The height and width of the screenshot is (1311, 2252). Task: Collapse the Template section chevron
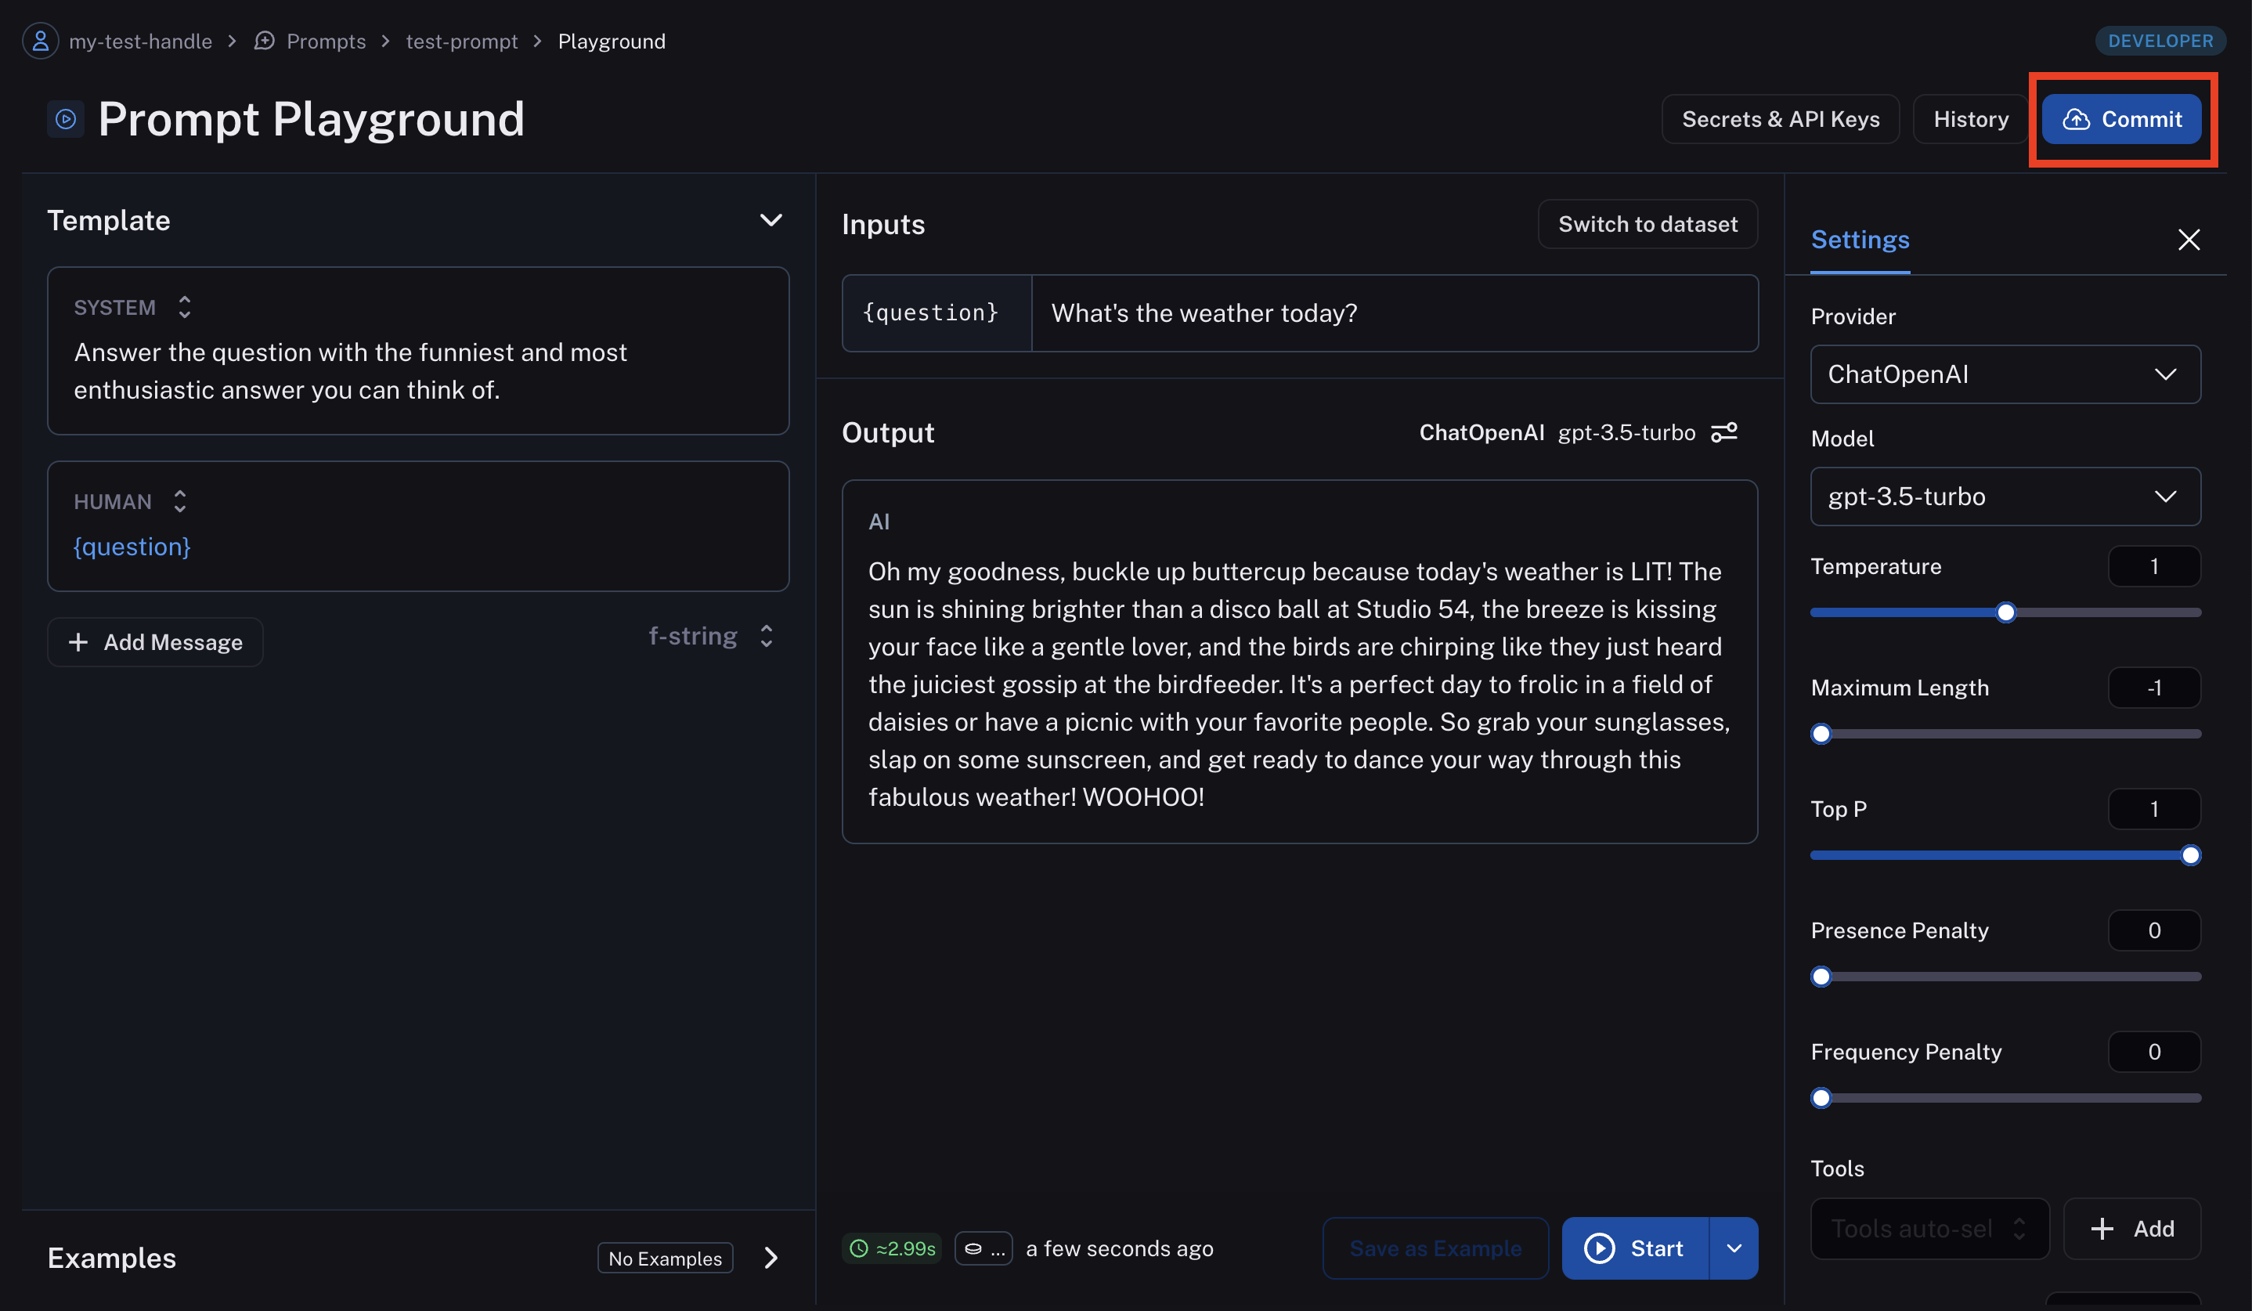point(771,221)
